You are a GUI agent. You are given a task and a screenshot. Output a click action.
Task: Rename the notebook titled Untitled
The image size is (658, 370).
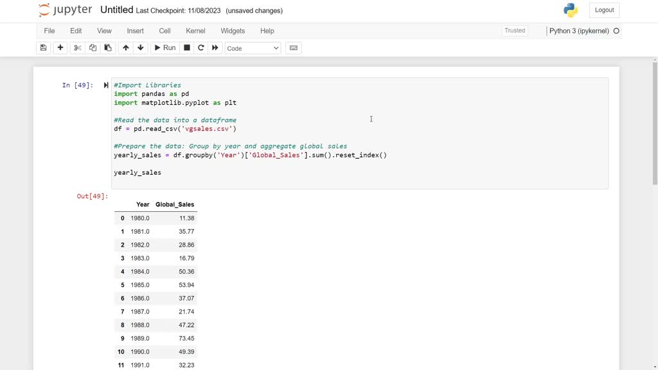pos(117,10)
